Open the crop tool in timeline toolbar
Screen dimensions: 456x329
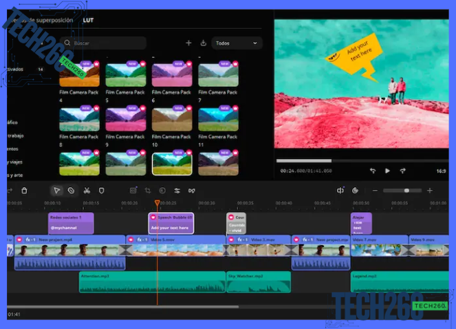click(148, 191)
